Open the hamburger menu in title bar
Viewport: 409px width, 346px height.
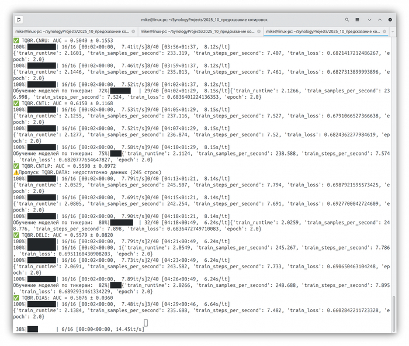tap(358, 20)
